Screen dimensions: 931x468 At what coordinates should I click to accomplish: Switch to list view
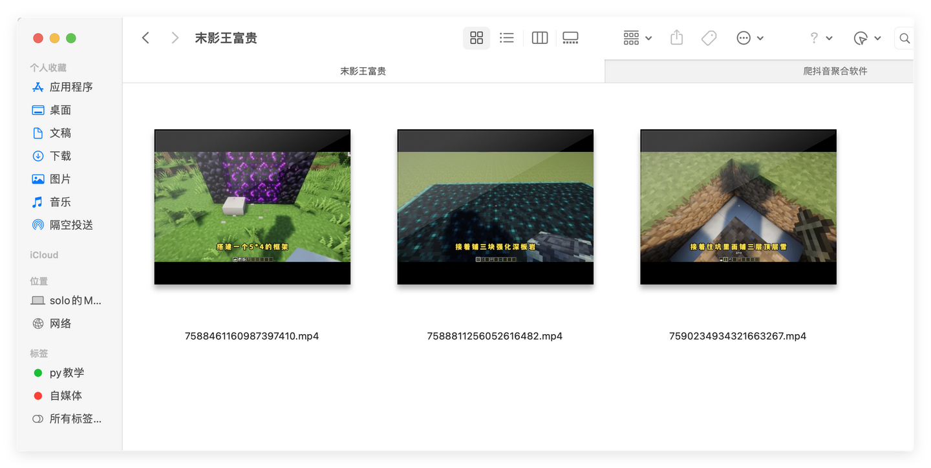pyautogui.click(x=507, y=38)
